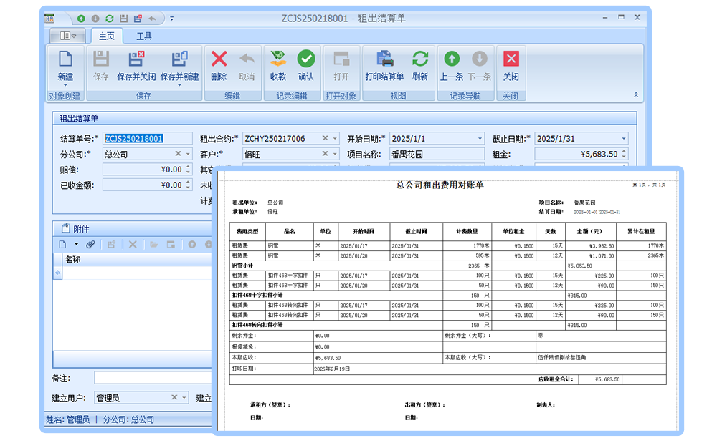The image size is (717, 438).
Task: Switch to the 主页 (Home) ribbon tab
Action: pyautogui.click(x=105, y=34)
